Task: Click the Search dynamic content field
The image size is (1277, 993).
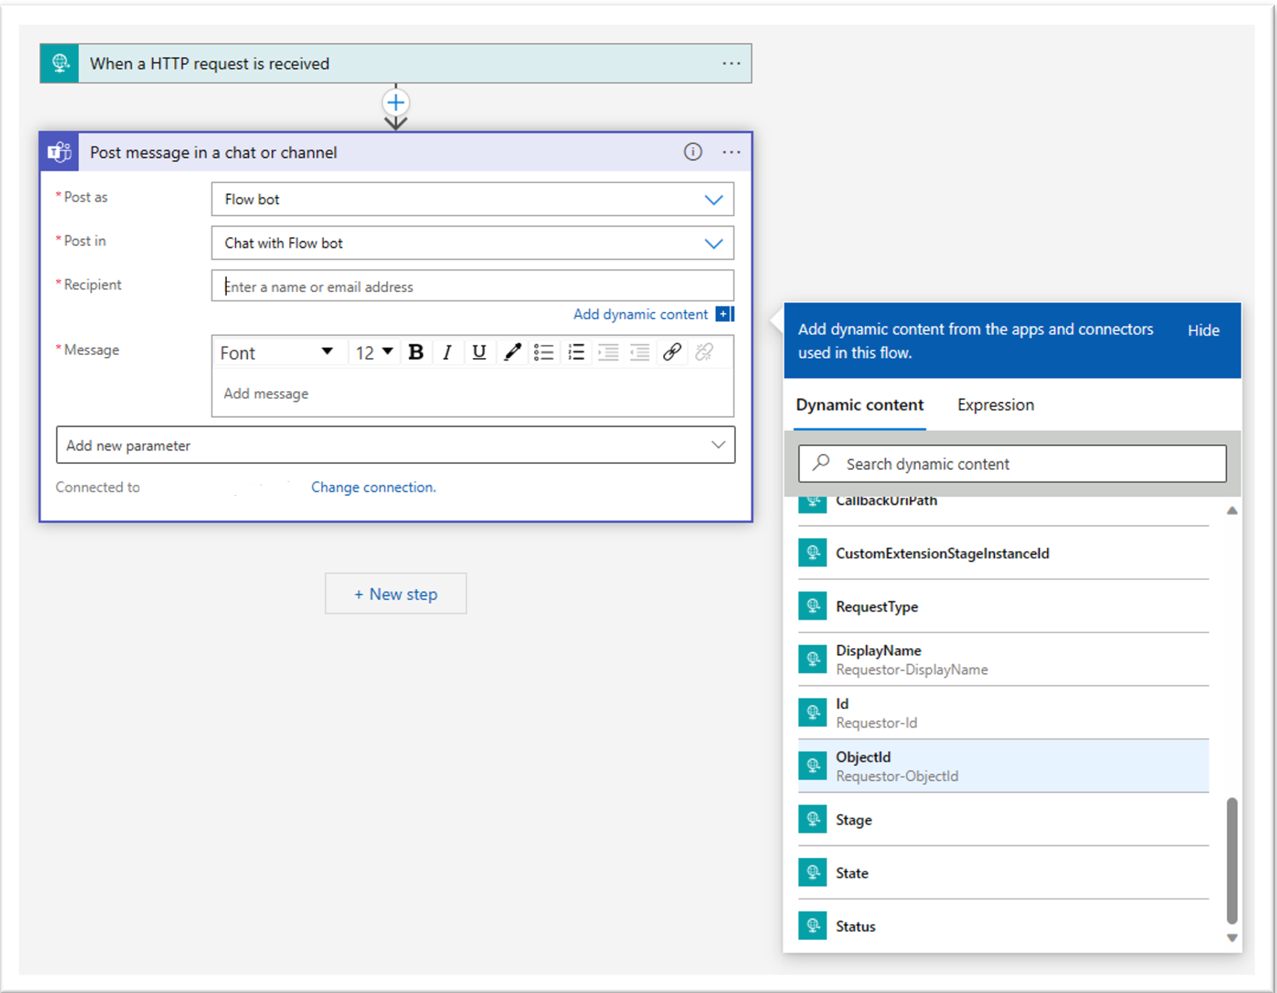Action: pyautogui.click(x=1012, y=464)
